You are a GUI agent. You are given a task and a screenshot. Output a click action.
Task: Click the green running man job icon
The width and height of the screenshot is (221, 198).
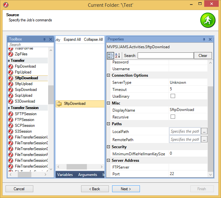click(208, 20)
